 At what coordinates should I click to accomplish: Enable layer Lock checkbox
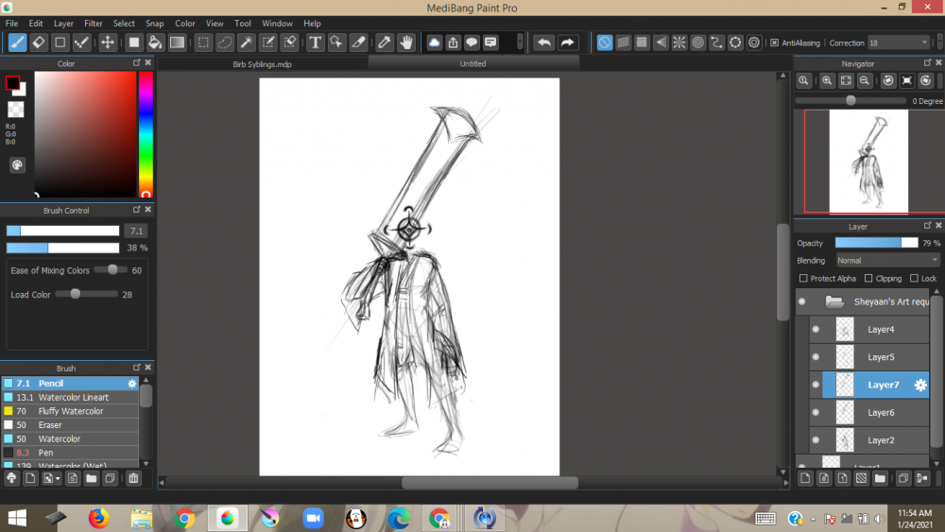coord(914,279)
